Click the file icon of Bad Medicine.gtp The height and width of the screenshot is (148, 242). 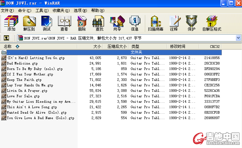(4, 64)
